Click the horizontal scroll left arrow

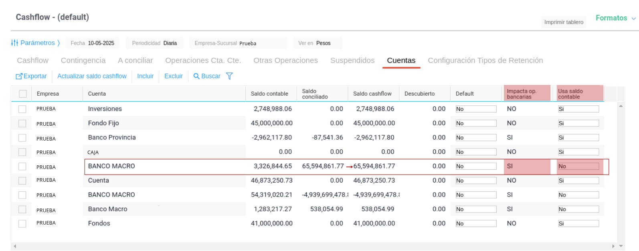(15, 246)
